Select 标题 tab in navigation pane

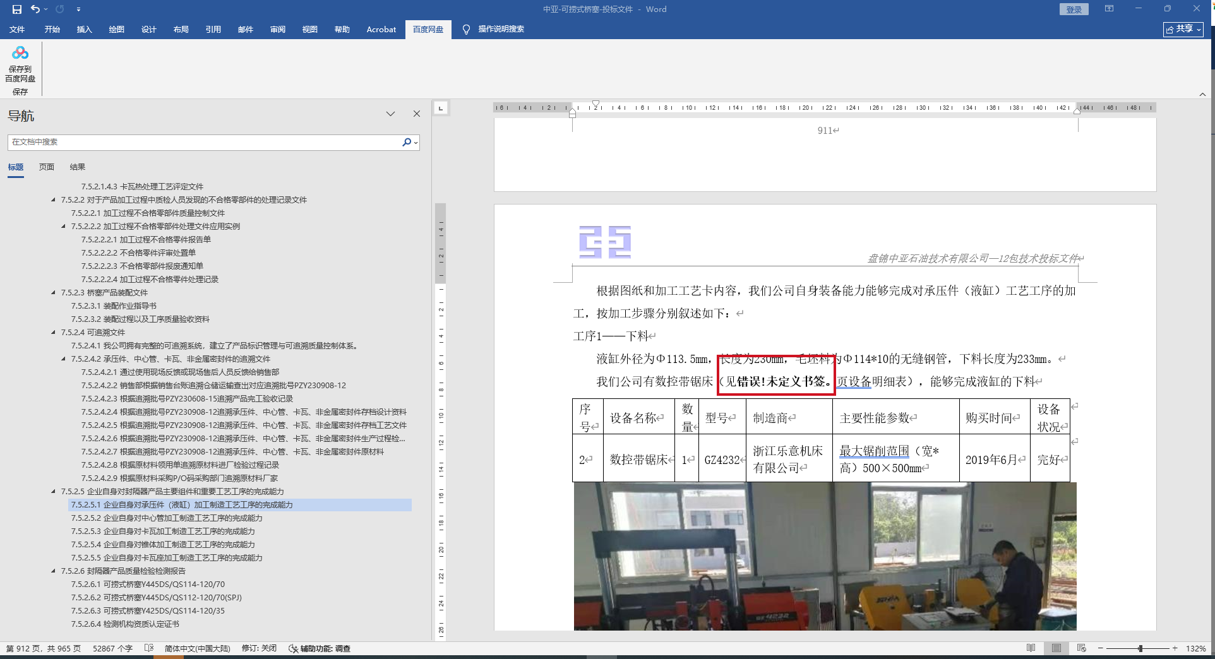click(x=16, y=167)
